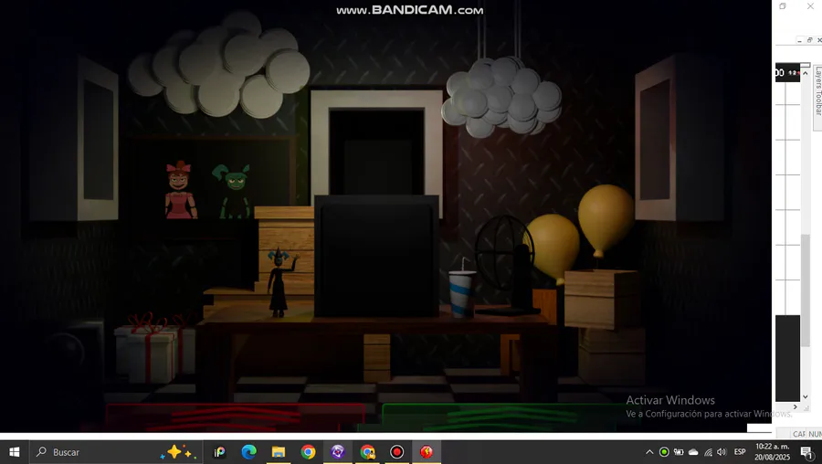Show hidden system tray icons
Screen dimensions: 822x464
(649, 452)
